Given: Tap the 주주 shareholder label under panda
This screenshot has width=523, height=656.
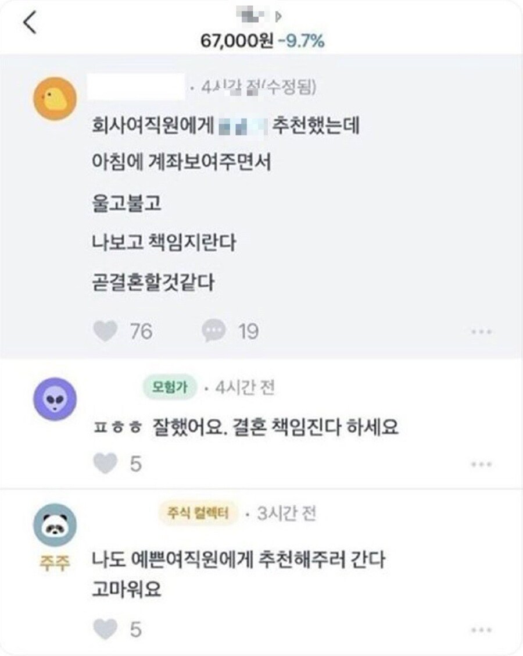Looking at the screenshot, I should (x=55, y=564).
